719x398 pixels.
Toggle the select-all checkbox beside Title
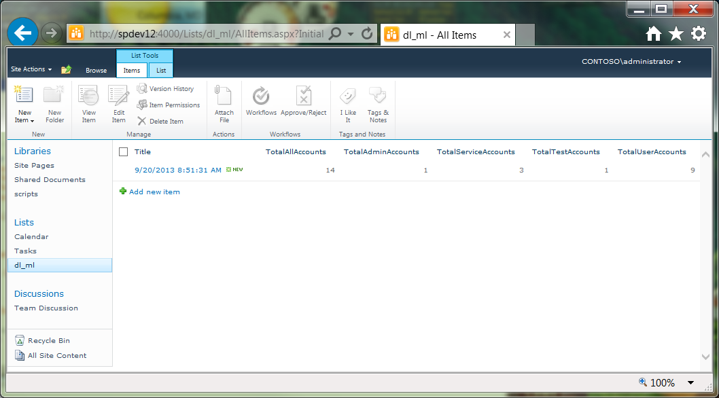123,151
